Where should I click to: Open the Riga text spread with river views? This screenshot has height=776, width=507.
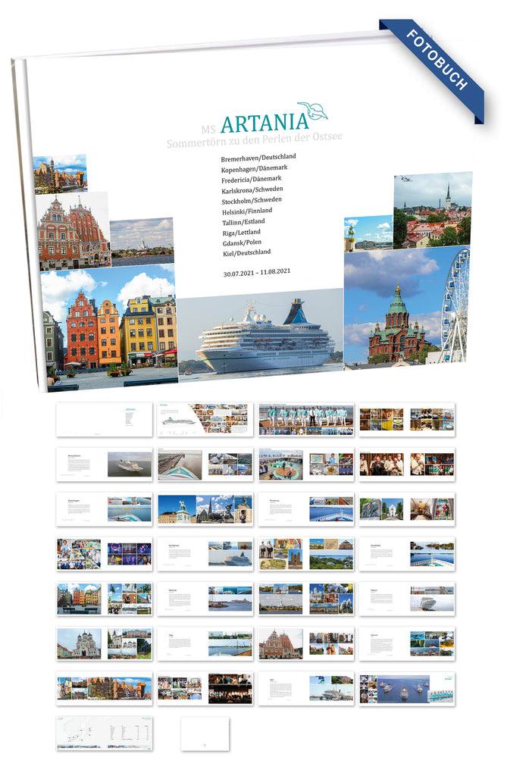205,643
